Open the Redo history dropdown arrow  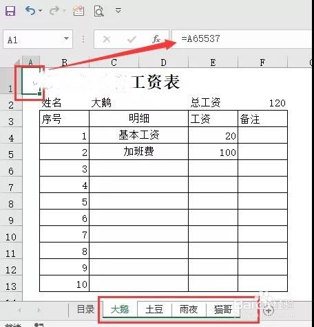click(64, 11)
